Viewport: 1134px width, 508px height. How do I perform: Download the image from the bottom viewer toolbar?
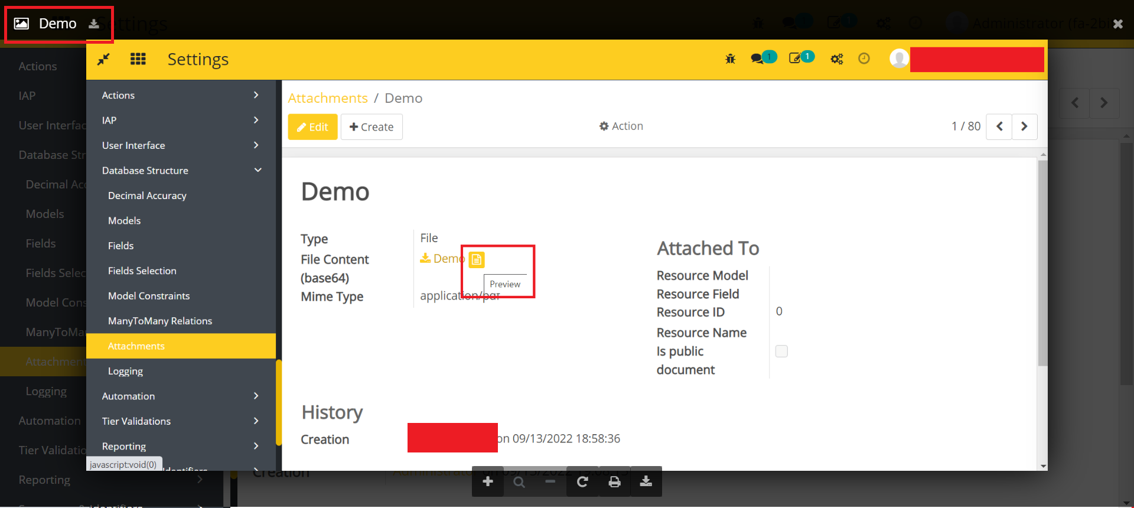click(646, 482)
